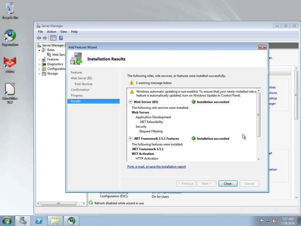Select the Results step in wizard sidebar
Viewport: 301px width, 226px height.
click(94, 101)
